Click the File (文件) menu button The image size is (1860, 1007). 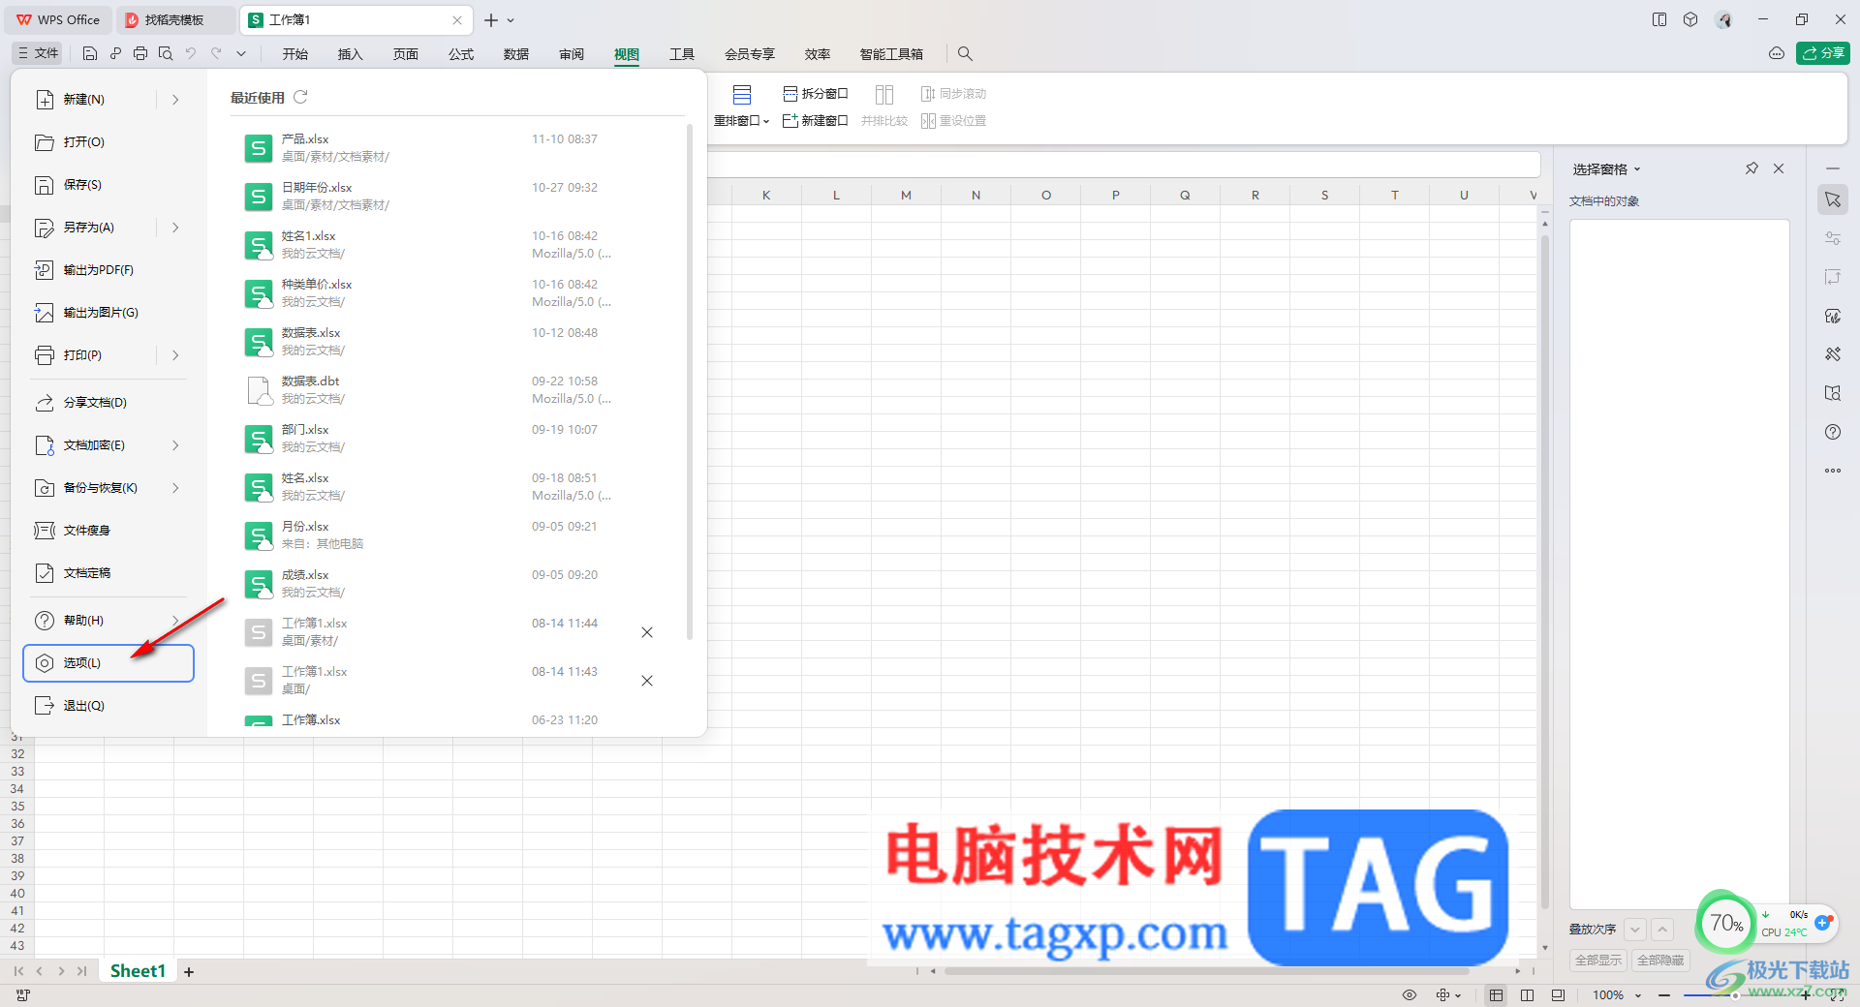[x=38, y=53]
